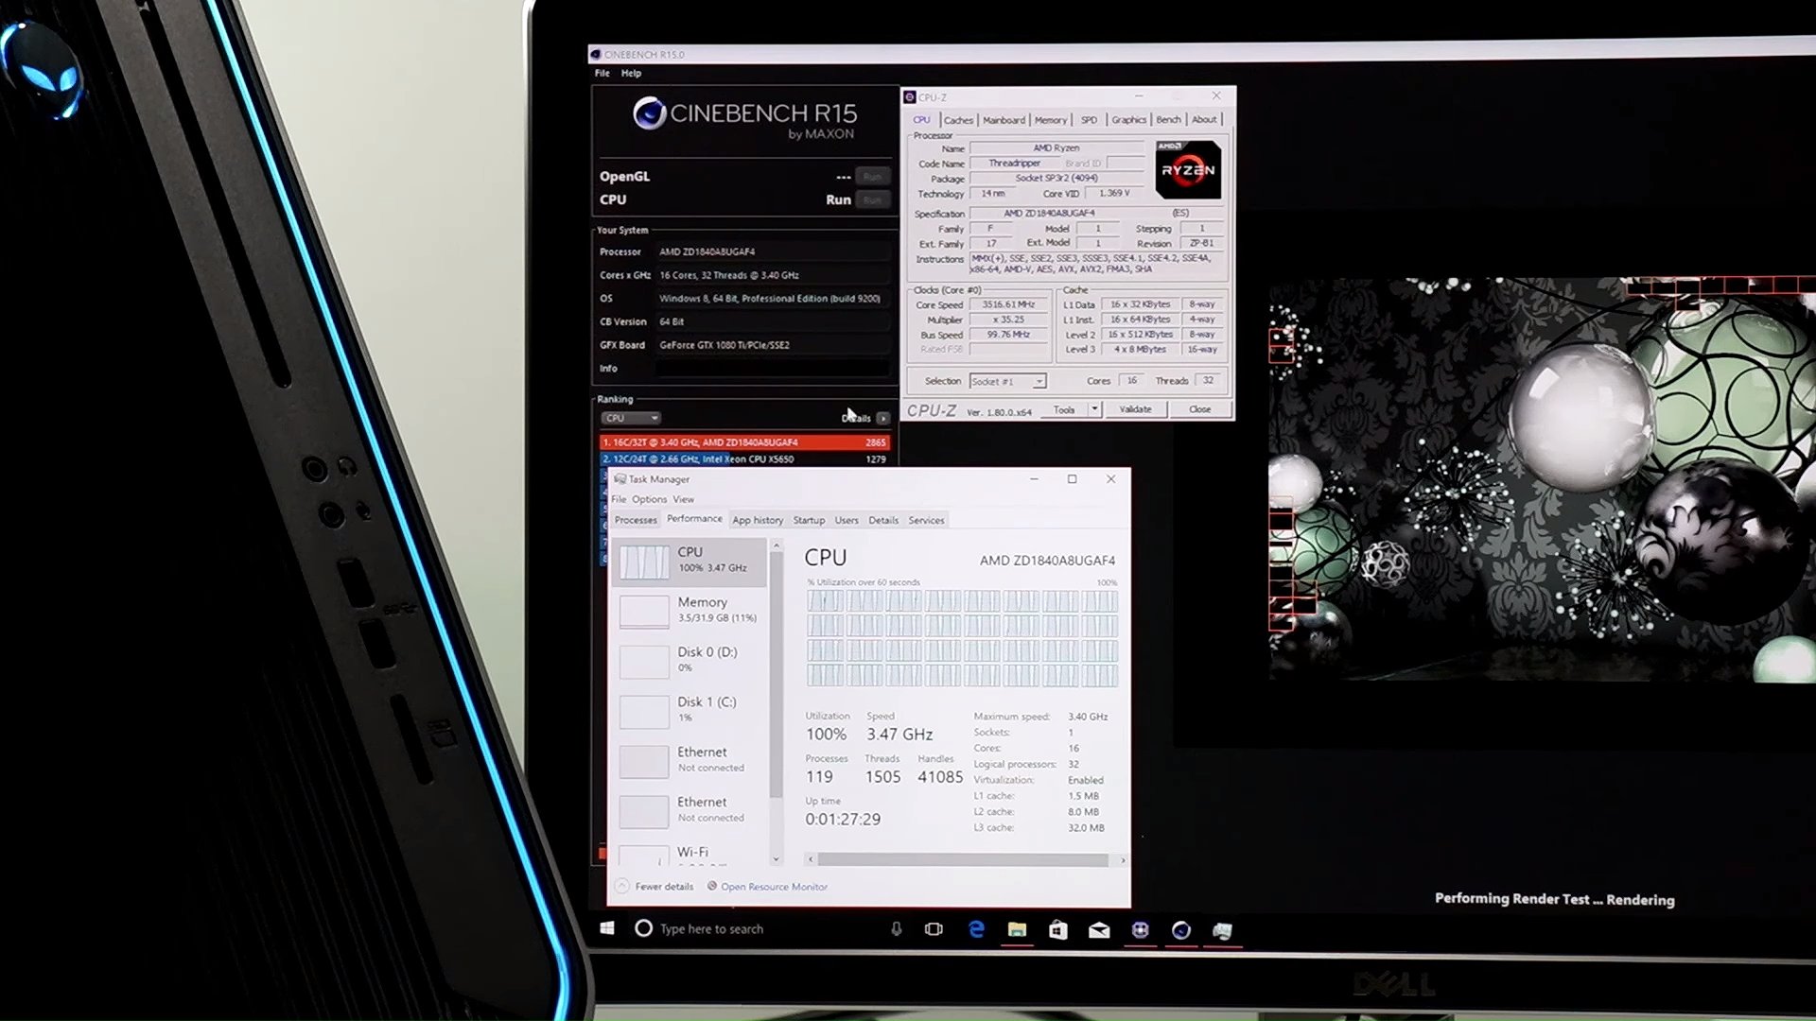Click Task Manager sidebar scroll down arrow
This screenshot has width=1816, height=1021.
[776, 859]
